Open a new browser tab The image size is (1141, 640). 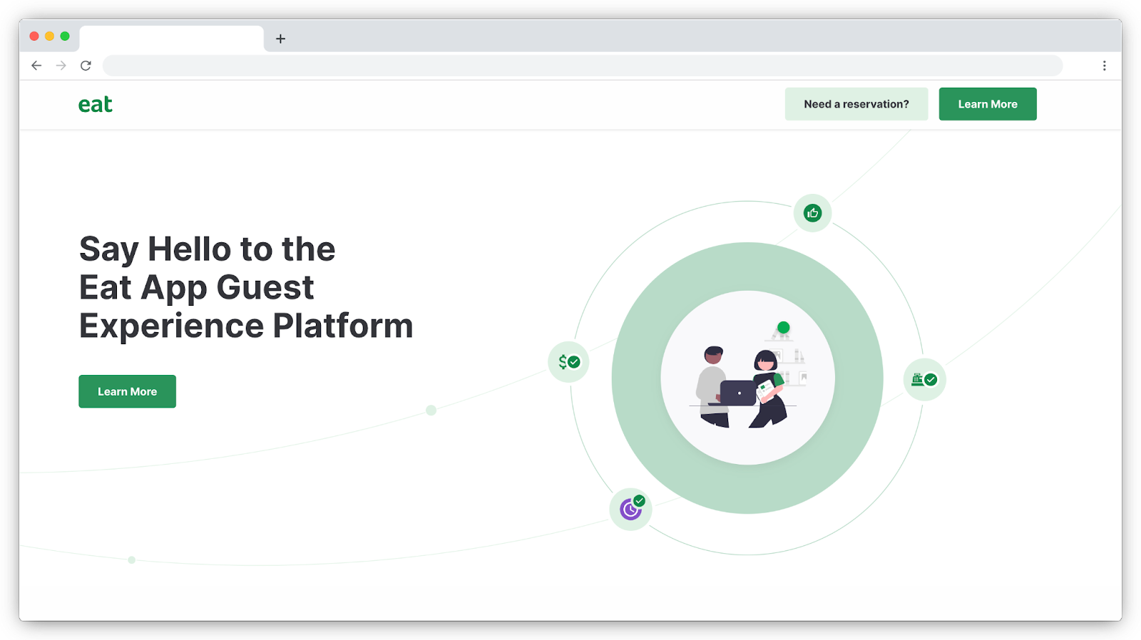click(x=280, y=38)
